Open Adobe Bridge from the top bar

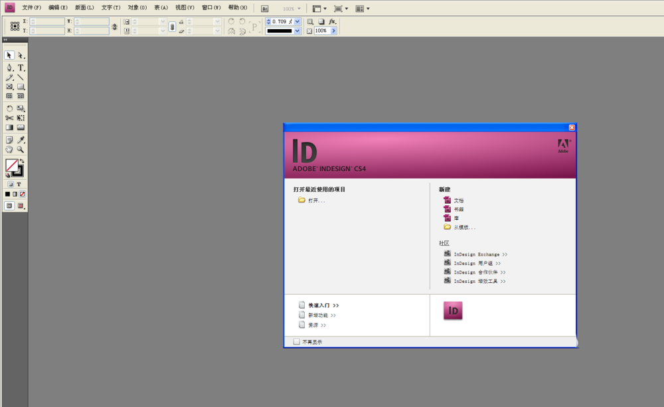[x=265, y=9]
